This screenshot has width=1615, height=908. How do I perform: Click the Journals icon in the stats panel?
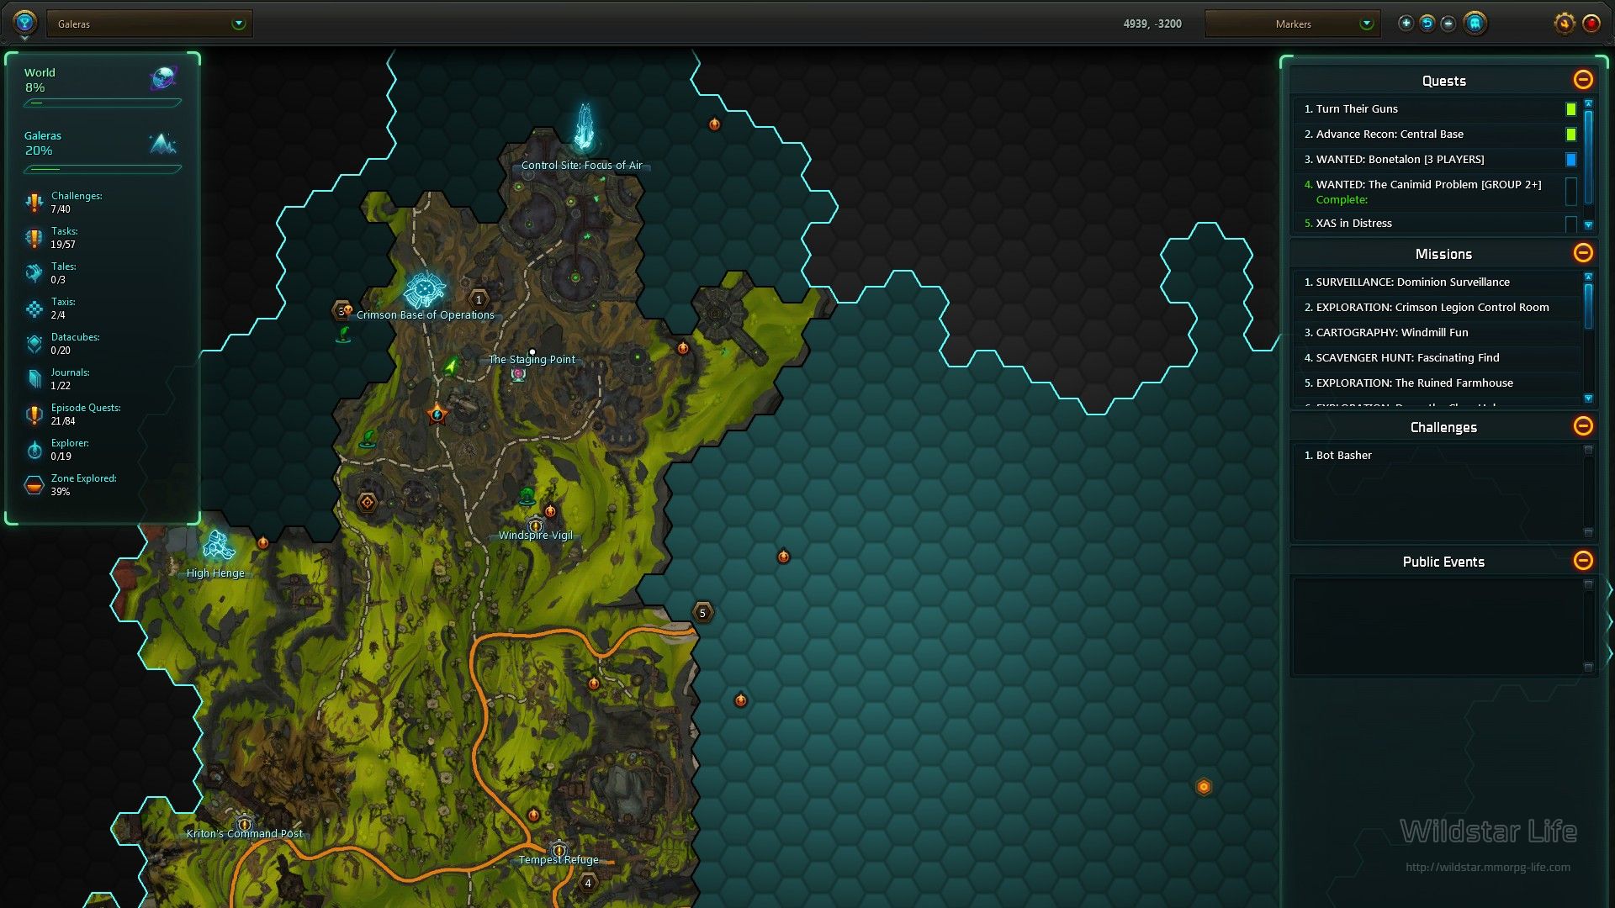34,379
